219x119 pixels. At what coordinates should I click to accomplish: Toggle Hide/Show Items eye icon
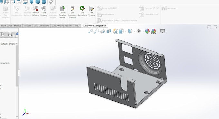[x=138, y=31]
